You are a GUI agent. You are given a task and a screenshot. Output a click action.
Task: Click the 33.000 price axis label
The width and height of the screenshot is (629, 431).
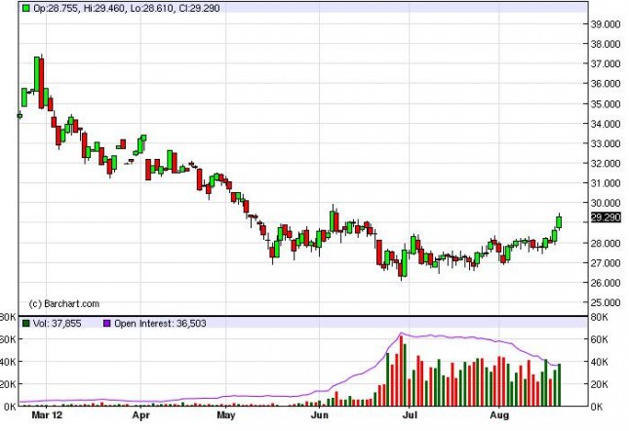click(x=606, y=143)
